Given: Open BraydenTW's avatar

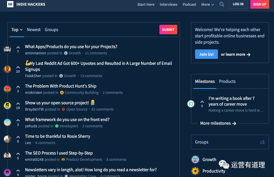Looking at the screenshot, I should click(7, 106).
